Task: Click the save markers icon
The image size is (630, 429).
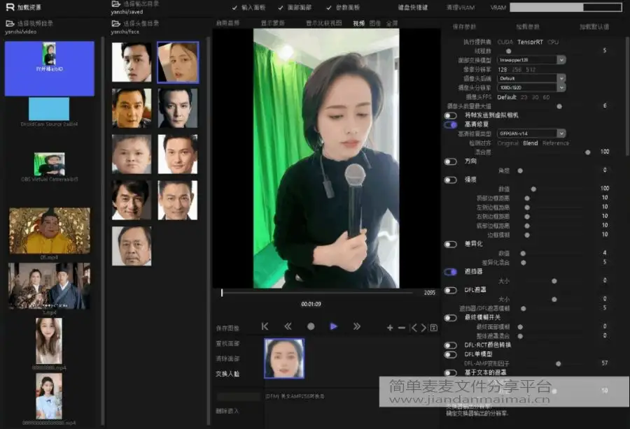Action: 433,328
